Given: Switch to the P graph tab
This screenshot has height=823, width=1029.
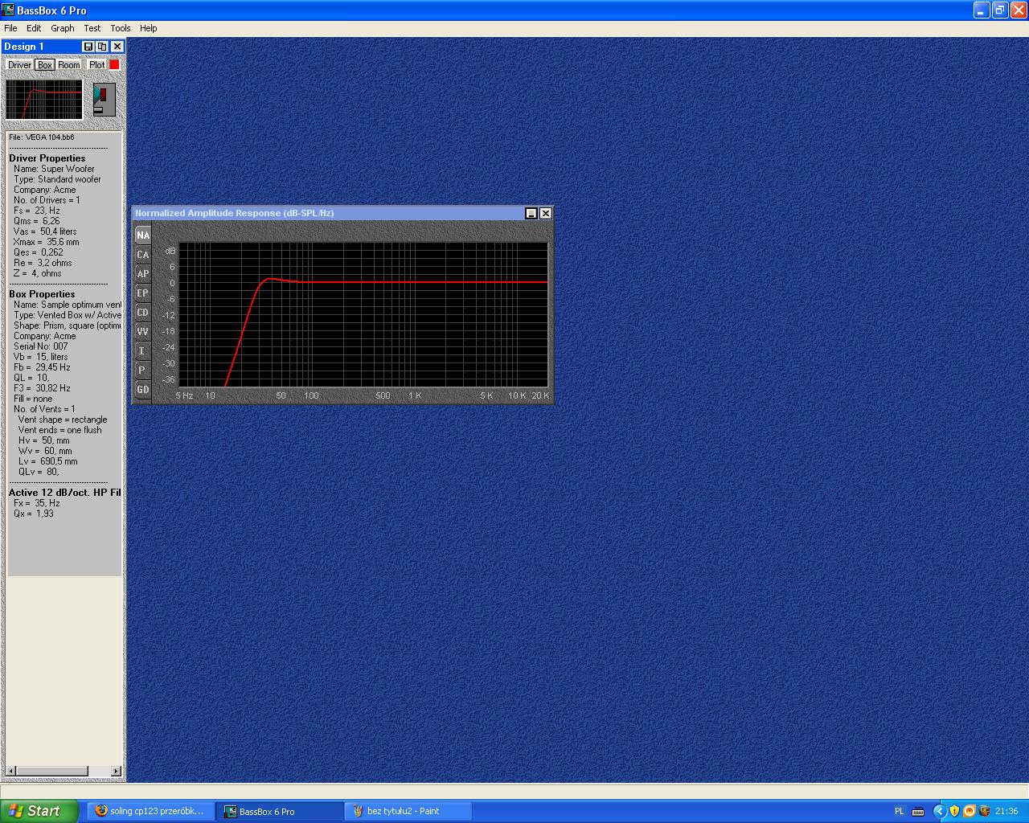Looking at the screenshot, I should coord(142,371).
